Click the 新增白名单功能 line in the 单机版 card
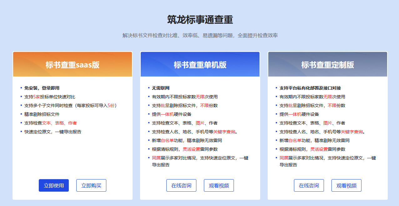399x206 pixels. click(187, 140)
